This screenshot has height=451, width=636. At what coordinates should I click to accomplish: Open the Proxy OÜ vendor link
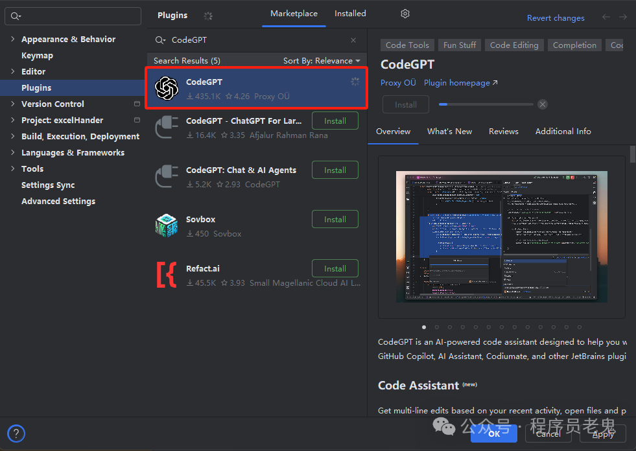tap(398, 83)
